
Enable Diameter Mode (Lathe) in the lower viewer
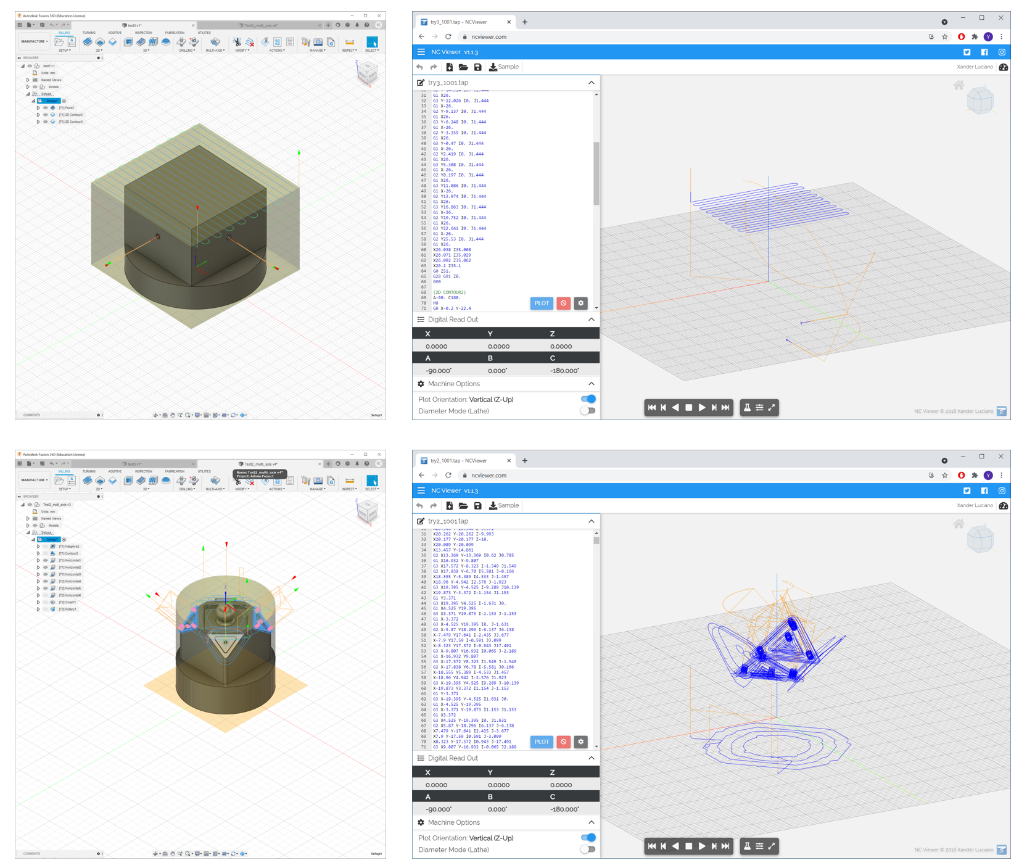[587, 849]
